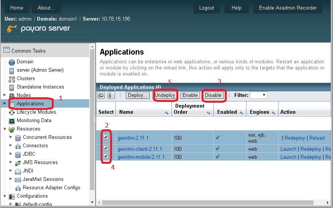This screenshot has height=208, width=333.
Task: Expand the Applications tree node
Action: [5, 103]
